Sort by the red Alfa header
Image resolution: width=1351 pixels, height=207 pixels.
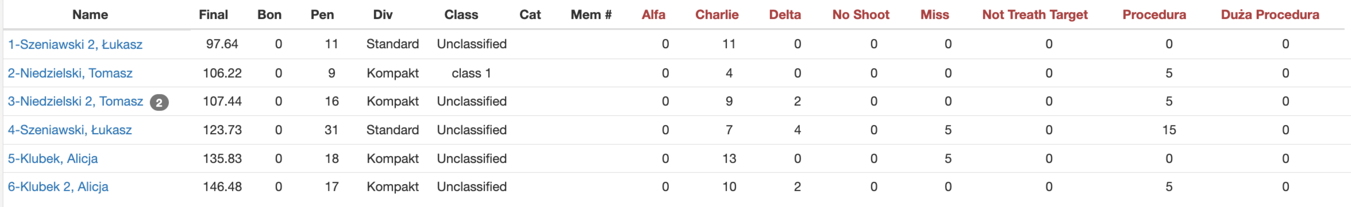tap(653, 15)
